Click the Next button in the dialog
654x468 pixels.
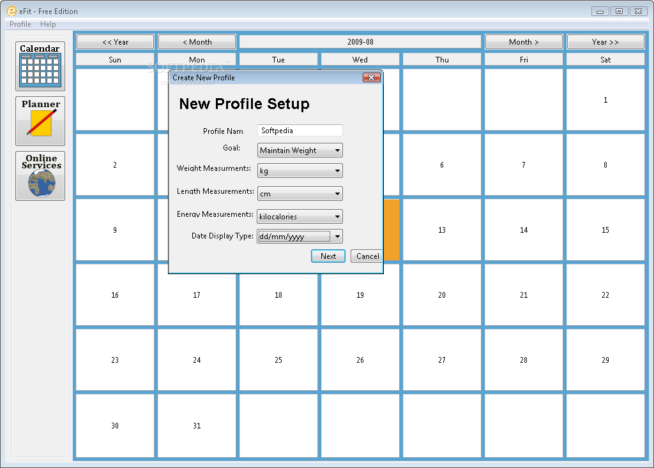click(x=328, y=256)
